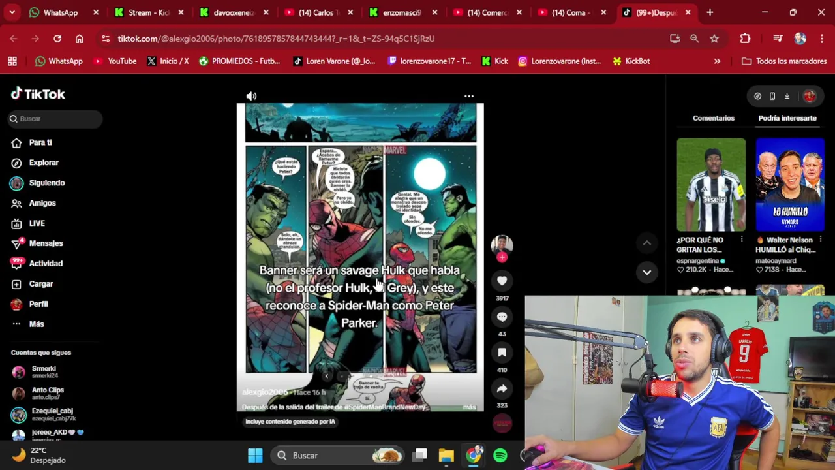Screen dimensions: 835x470
Task: Click the TikTok logo
Action: click(x=38, y=94)
